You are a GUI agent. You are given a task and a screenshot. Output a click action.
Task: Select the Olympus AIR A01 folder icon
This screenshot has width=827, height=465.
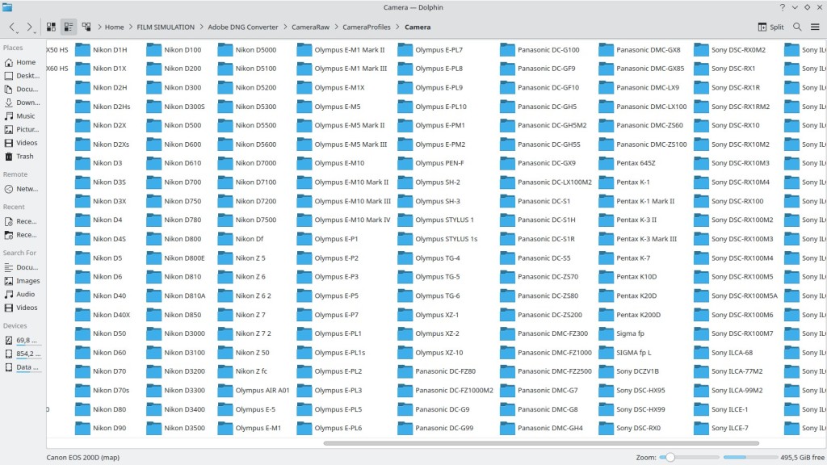[225, 391]
